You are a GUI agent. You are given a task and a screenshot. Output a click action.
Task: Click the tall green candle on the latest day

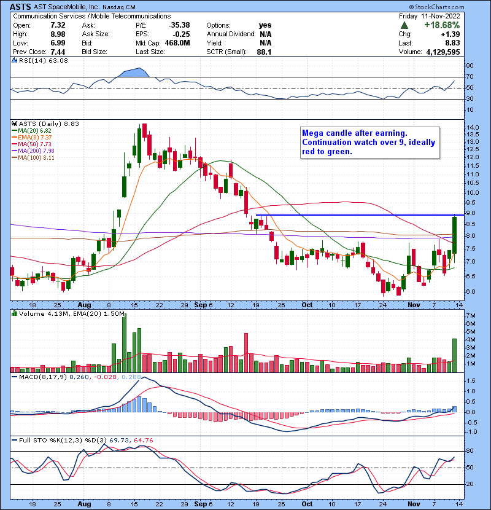tap(454, 235)
